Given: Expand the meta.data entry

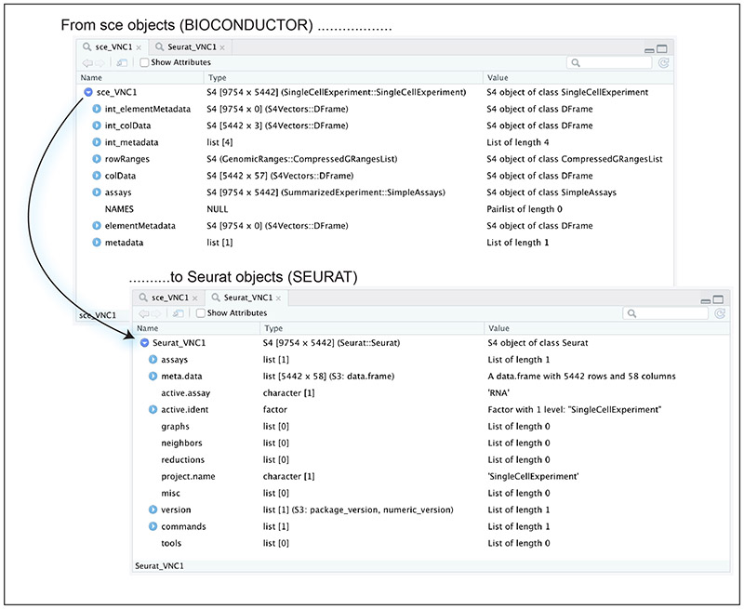Looking at the screenshot, I should coord(153,377).
